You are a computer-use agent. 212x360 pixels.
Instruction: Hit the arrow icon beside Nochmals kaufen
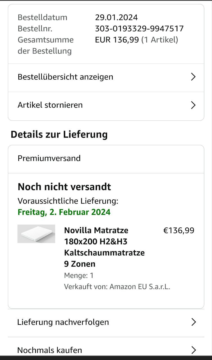pyautogui.click(x=193, y=350)
